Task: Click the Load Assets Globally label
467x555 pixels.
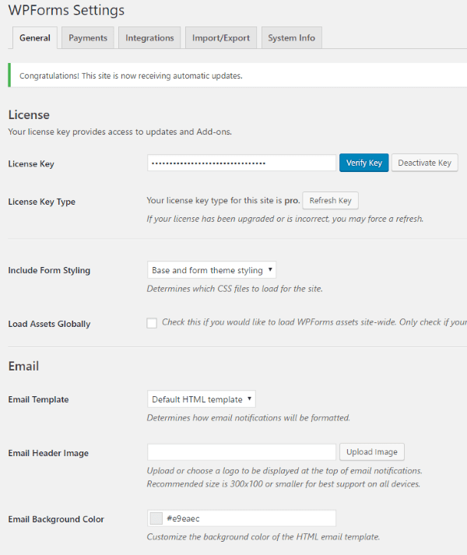Action: click(49, 324)
